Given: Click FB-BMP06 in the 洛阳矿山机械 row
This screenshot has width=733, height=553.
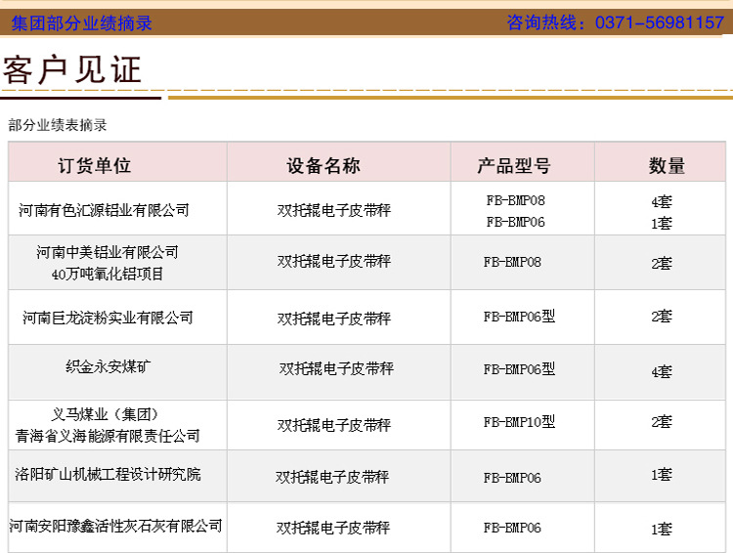Looking at the screenshot, I should (x=512, y=478).
